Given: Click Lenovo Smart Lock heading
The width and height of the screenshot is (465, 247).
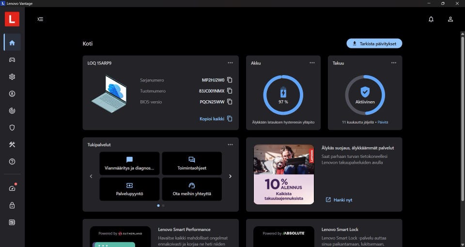Looking at the screenshot, I should pyautogui.click(x=340, y=230).
